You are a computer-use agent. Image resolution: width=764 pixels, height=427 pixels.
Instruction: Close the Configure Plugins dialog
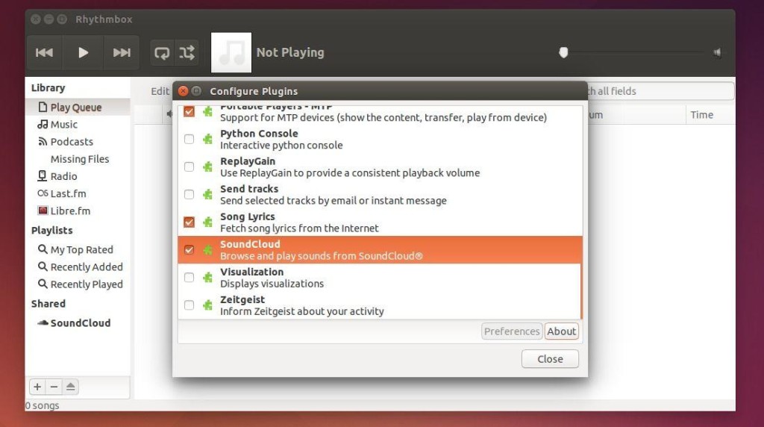click(x=550, y=359)
